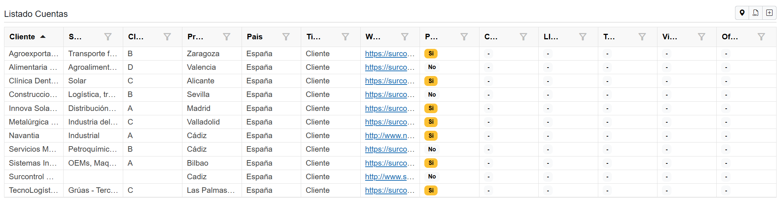
Task: Open the Navantia website link
Action: (389, 136)
